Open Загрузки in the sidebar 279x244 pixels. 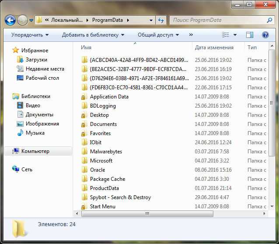point(36,60)
